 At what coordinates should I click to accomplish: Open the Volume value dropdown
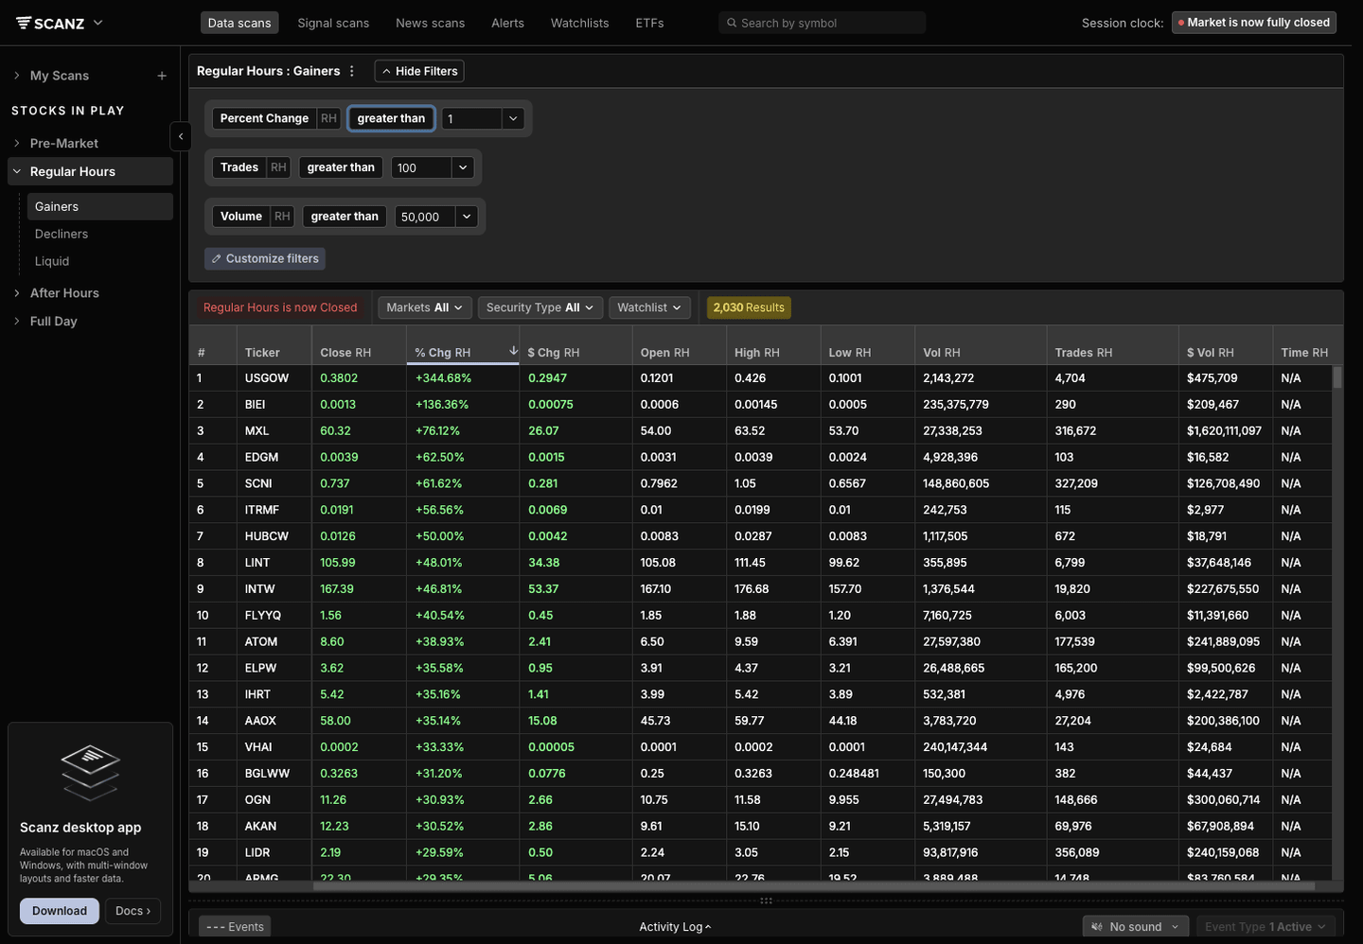pos(467,217)
